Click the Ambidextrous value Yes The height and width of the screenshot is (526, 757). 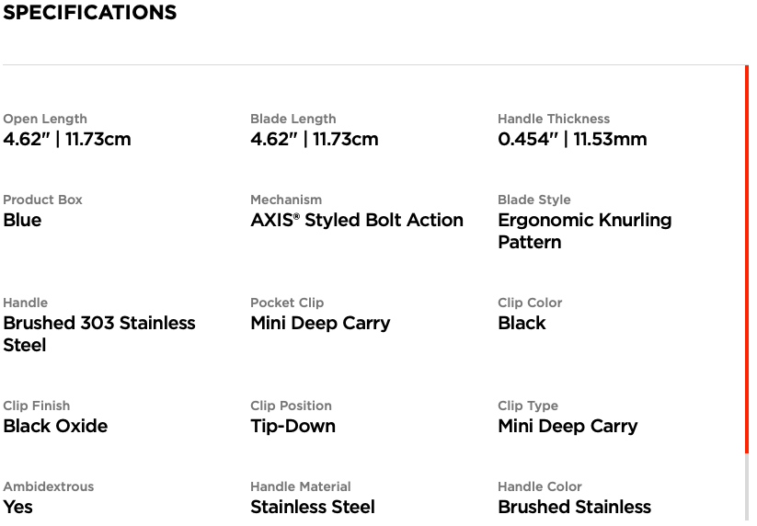(17, 508)
